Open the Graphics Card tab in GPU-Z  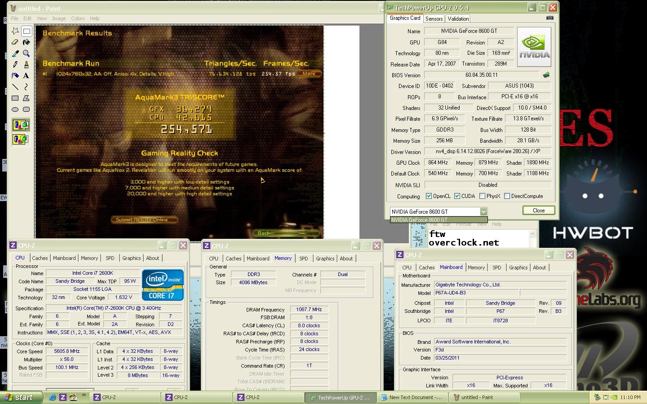click(405, 18)
